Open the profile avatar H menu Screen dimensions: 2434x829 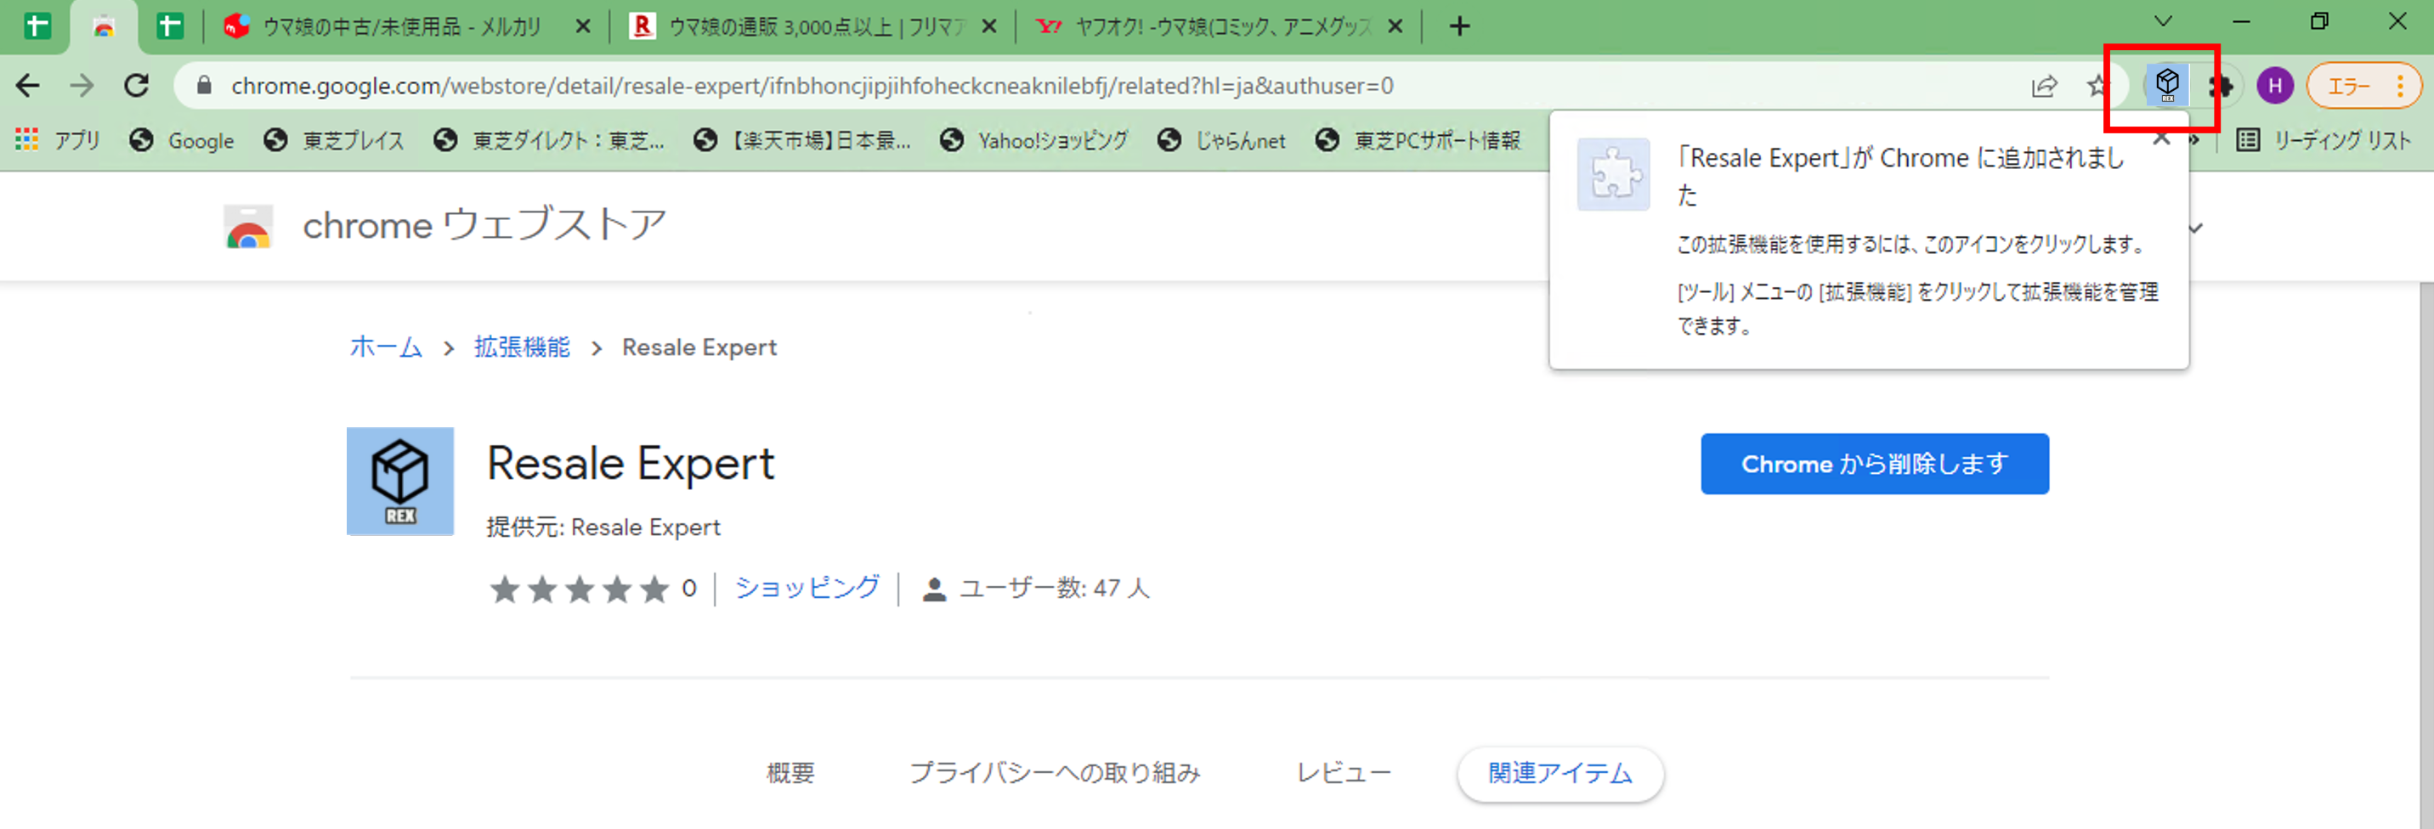point(2275,86)
